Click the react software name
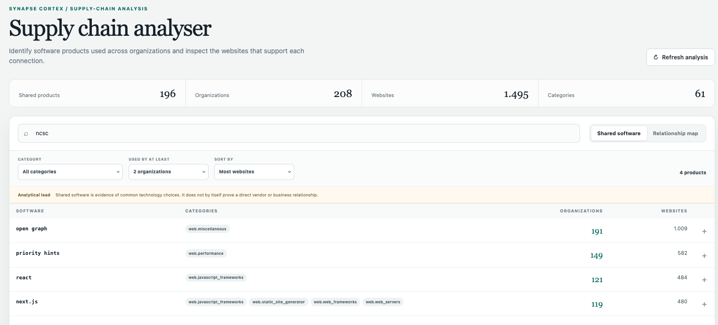Image resolution: width=718 pixels, height=325 pixels. coord(24,278)
